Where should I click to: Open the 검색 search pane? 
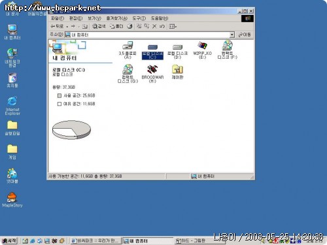99,26
